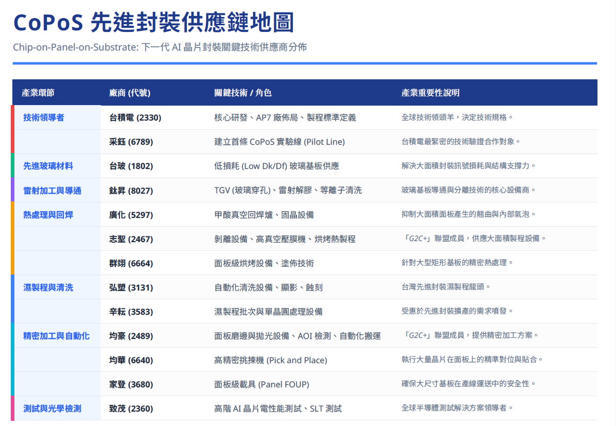Viewport: 616px width, 426px height.
Task: Click "「G2C+」聯盟成員，提供精密加工方案。" description
Action: pyautogui.click(x=470, y=335)
